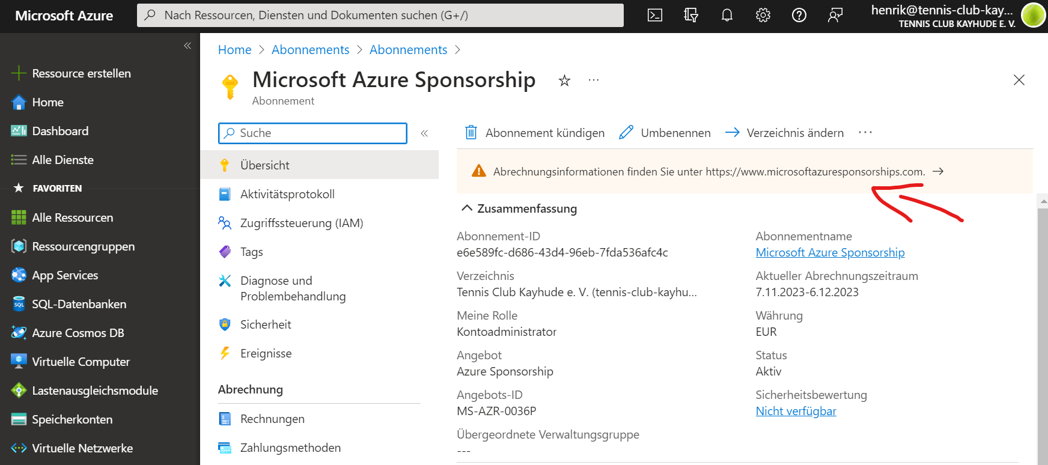
Task: Close the subscription blade
Action: point(1019,80)
